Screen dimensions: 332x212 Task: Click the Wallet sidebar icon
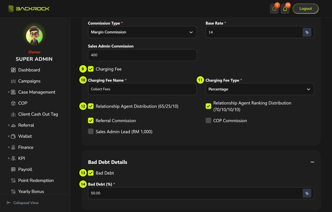click(x=13, y=136)
